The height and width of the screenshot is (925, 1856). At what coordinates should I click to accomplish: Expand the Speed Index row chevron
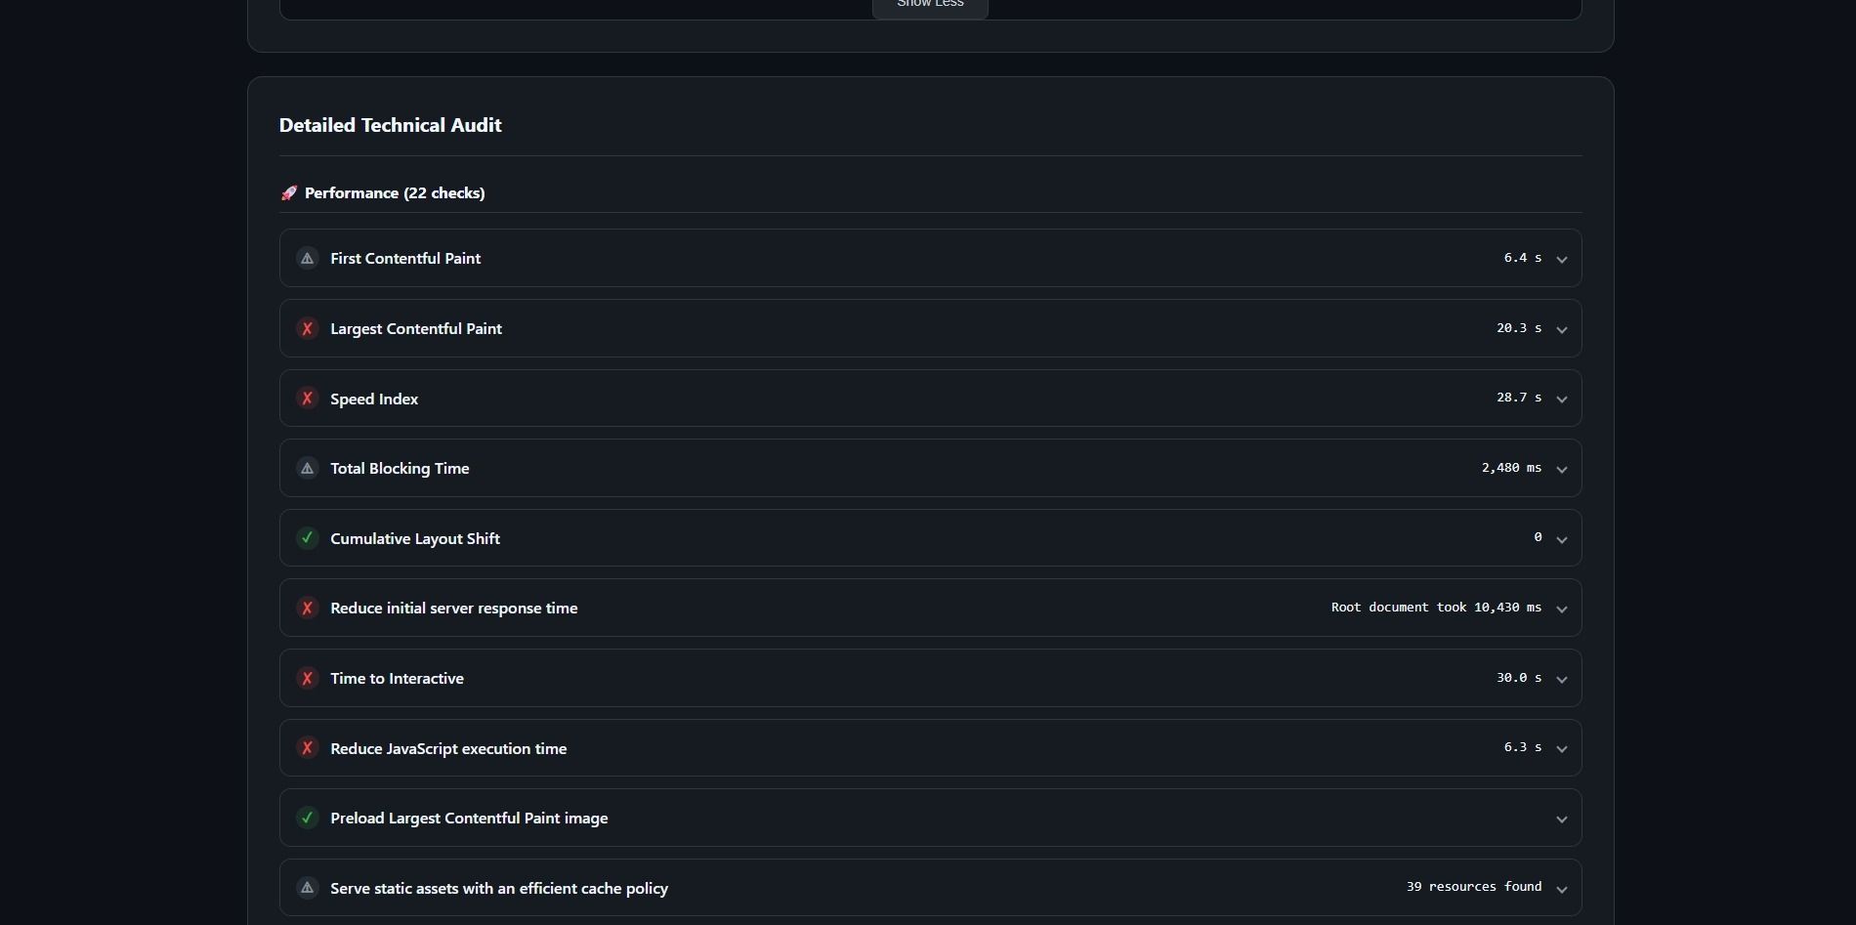click(x=1561, y=399)
